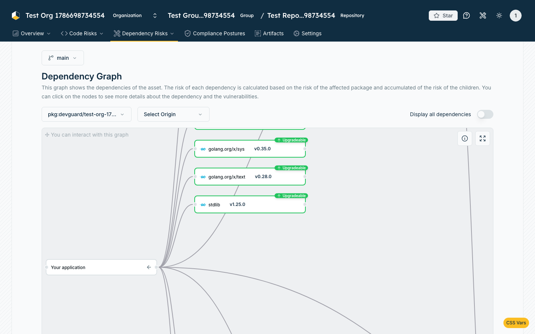Click arrow icon in Your application node
This screenshot has width=535, height=334.
149,267
